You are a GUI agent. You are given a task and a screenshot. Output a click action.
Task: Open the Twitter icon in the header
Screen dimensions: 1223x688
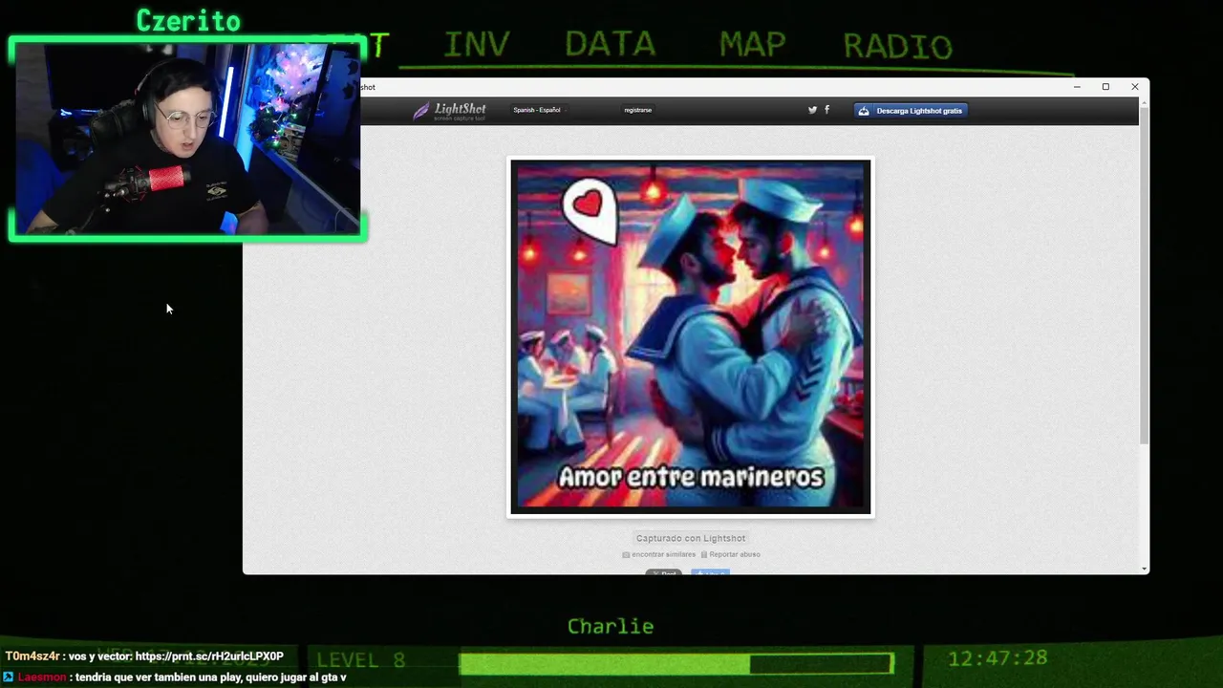coord(812,110)
